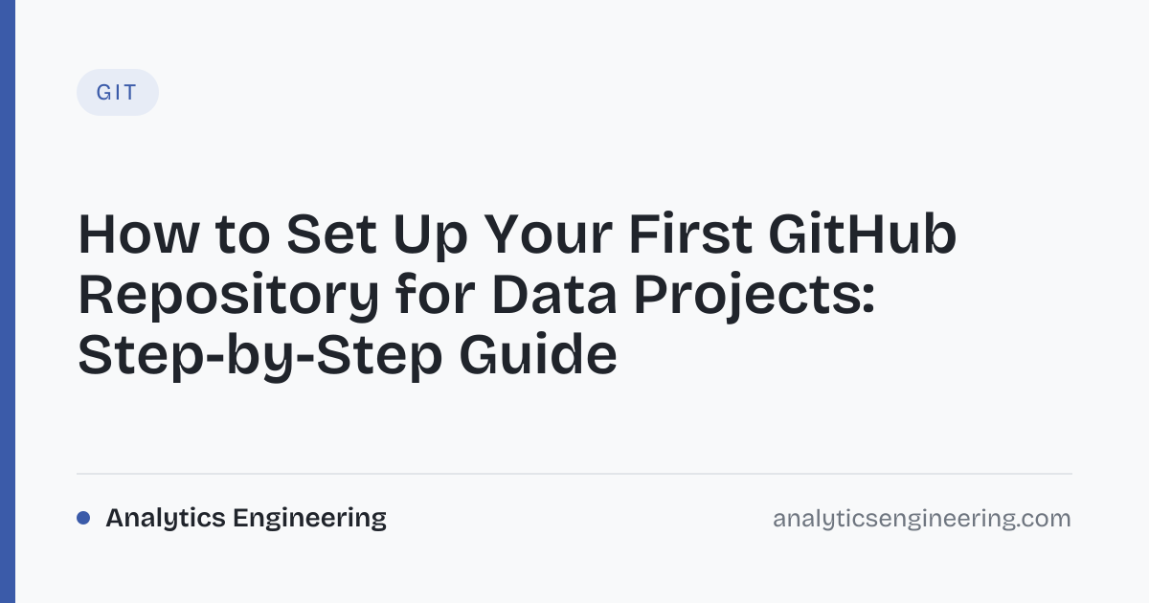Click the word Repository in the headline

coord(221,297)
